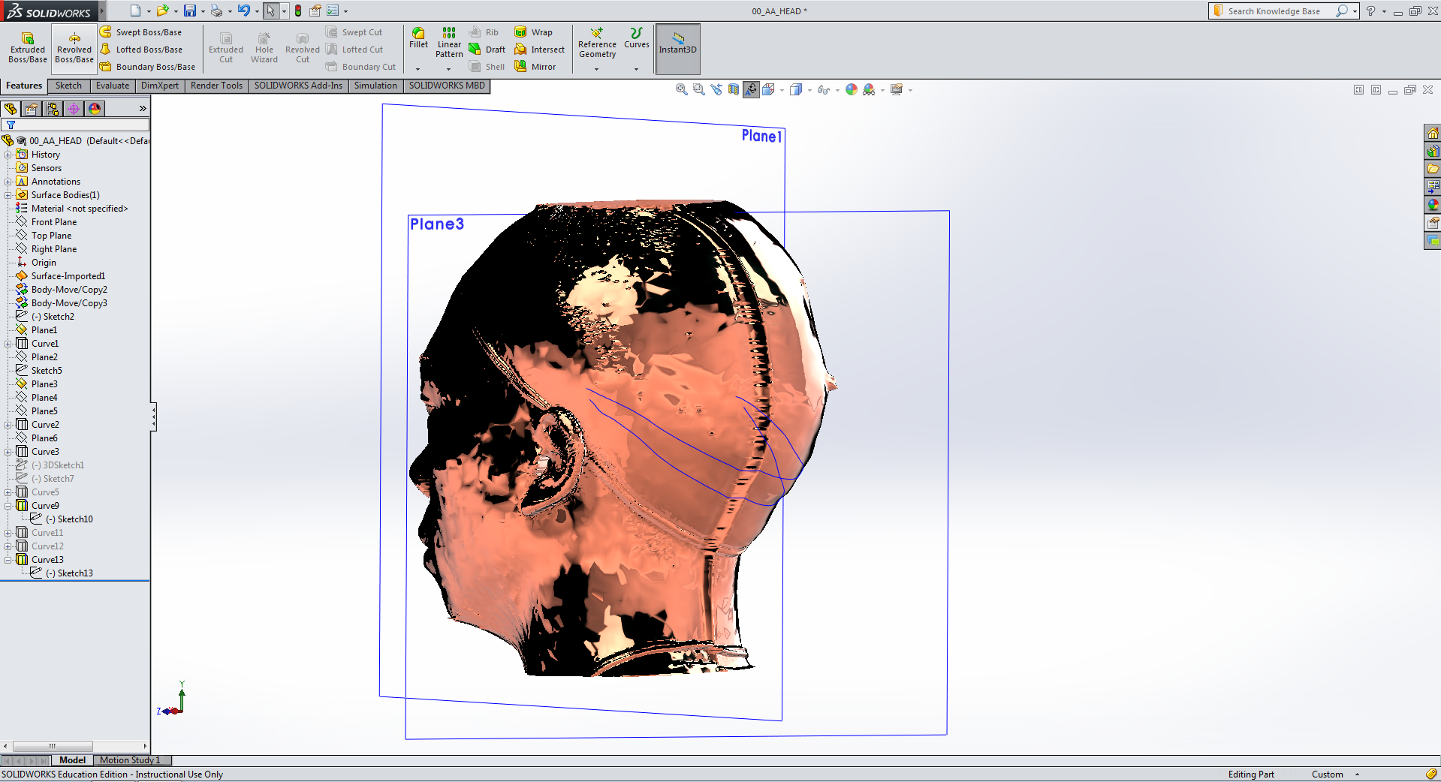1441x782 pixels.
Task: Open the Render Tools tab
Action: click(216, 86)
